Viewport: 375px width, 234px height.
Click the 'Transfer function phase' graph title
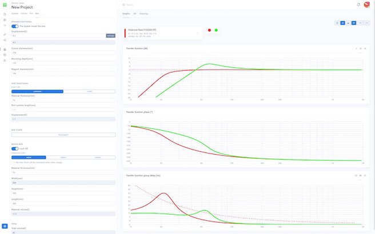pyautogui.click(x=139, y=112)
